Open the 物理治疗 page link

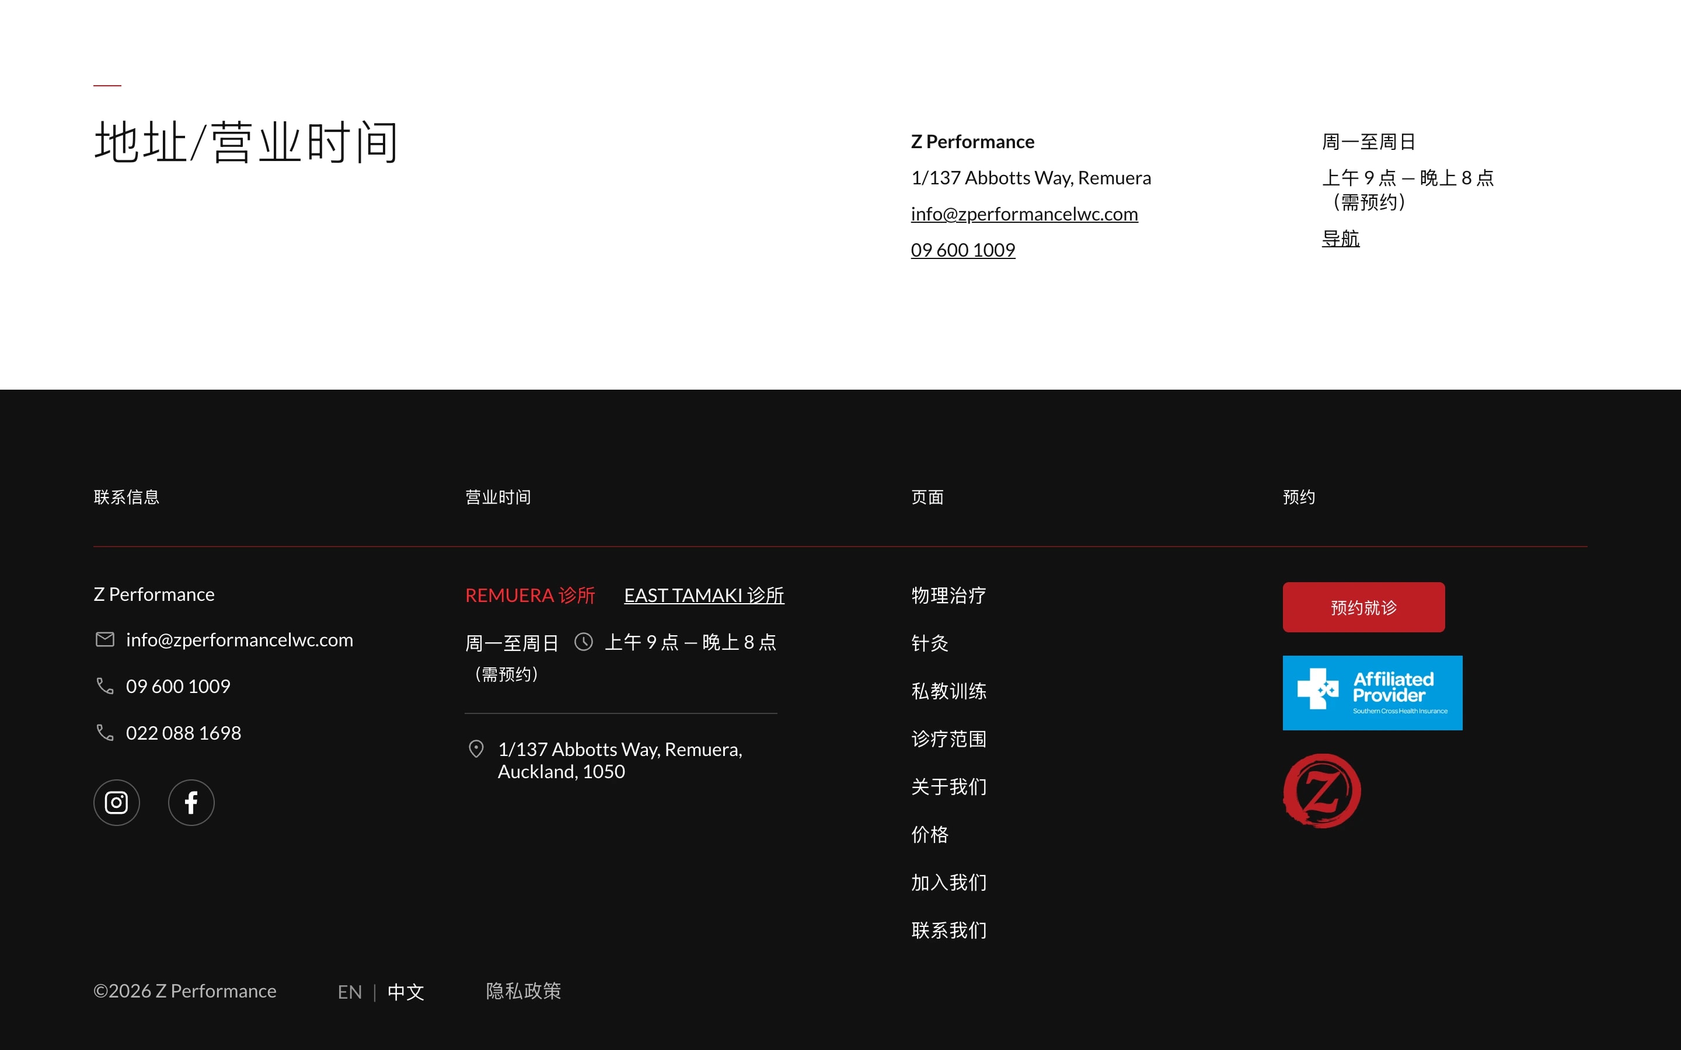pyautogui.click(x=949, y=595)
